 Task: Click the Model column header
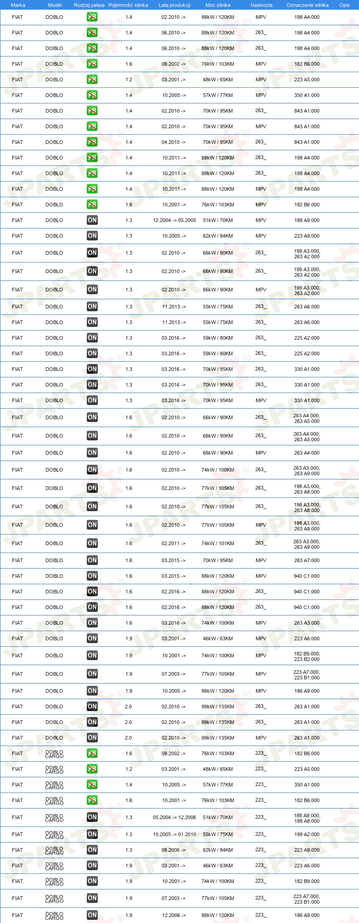coord(55,5)
